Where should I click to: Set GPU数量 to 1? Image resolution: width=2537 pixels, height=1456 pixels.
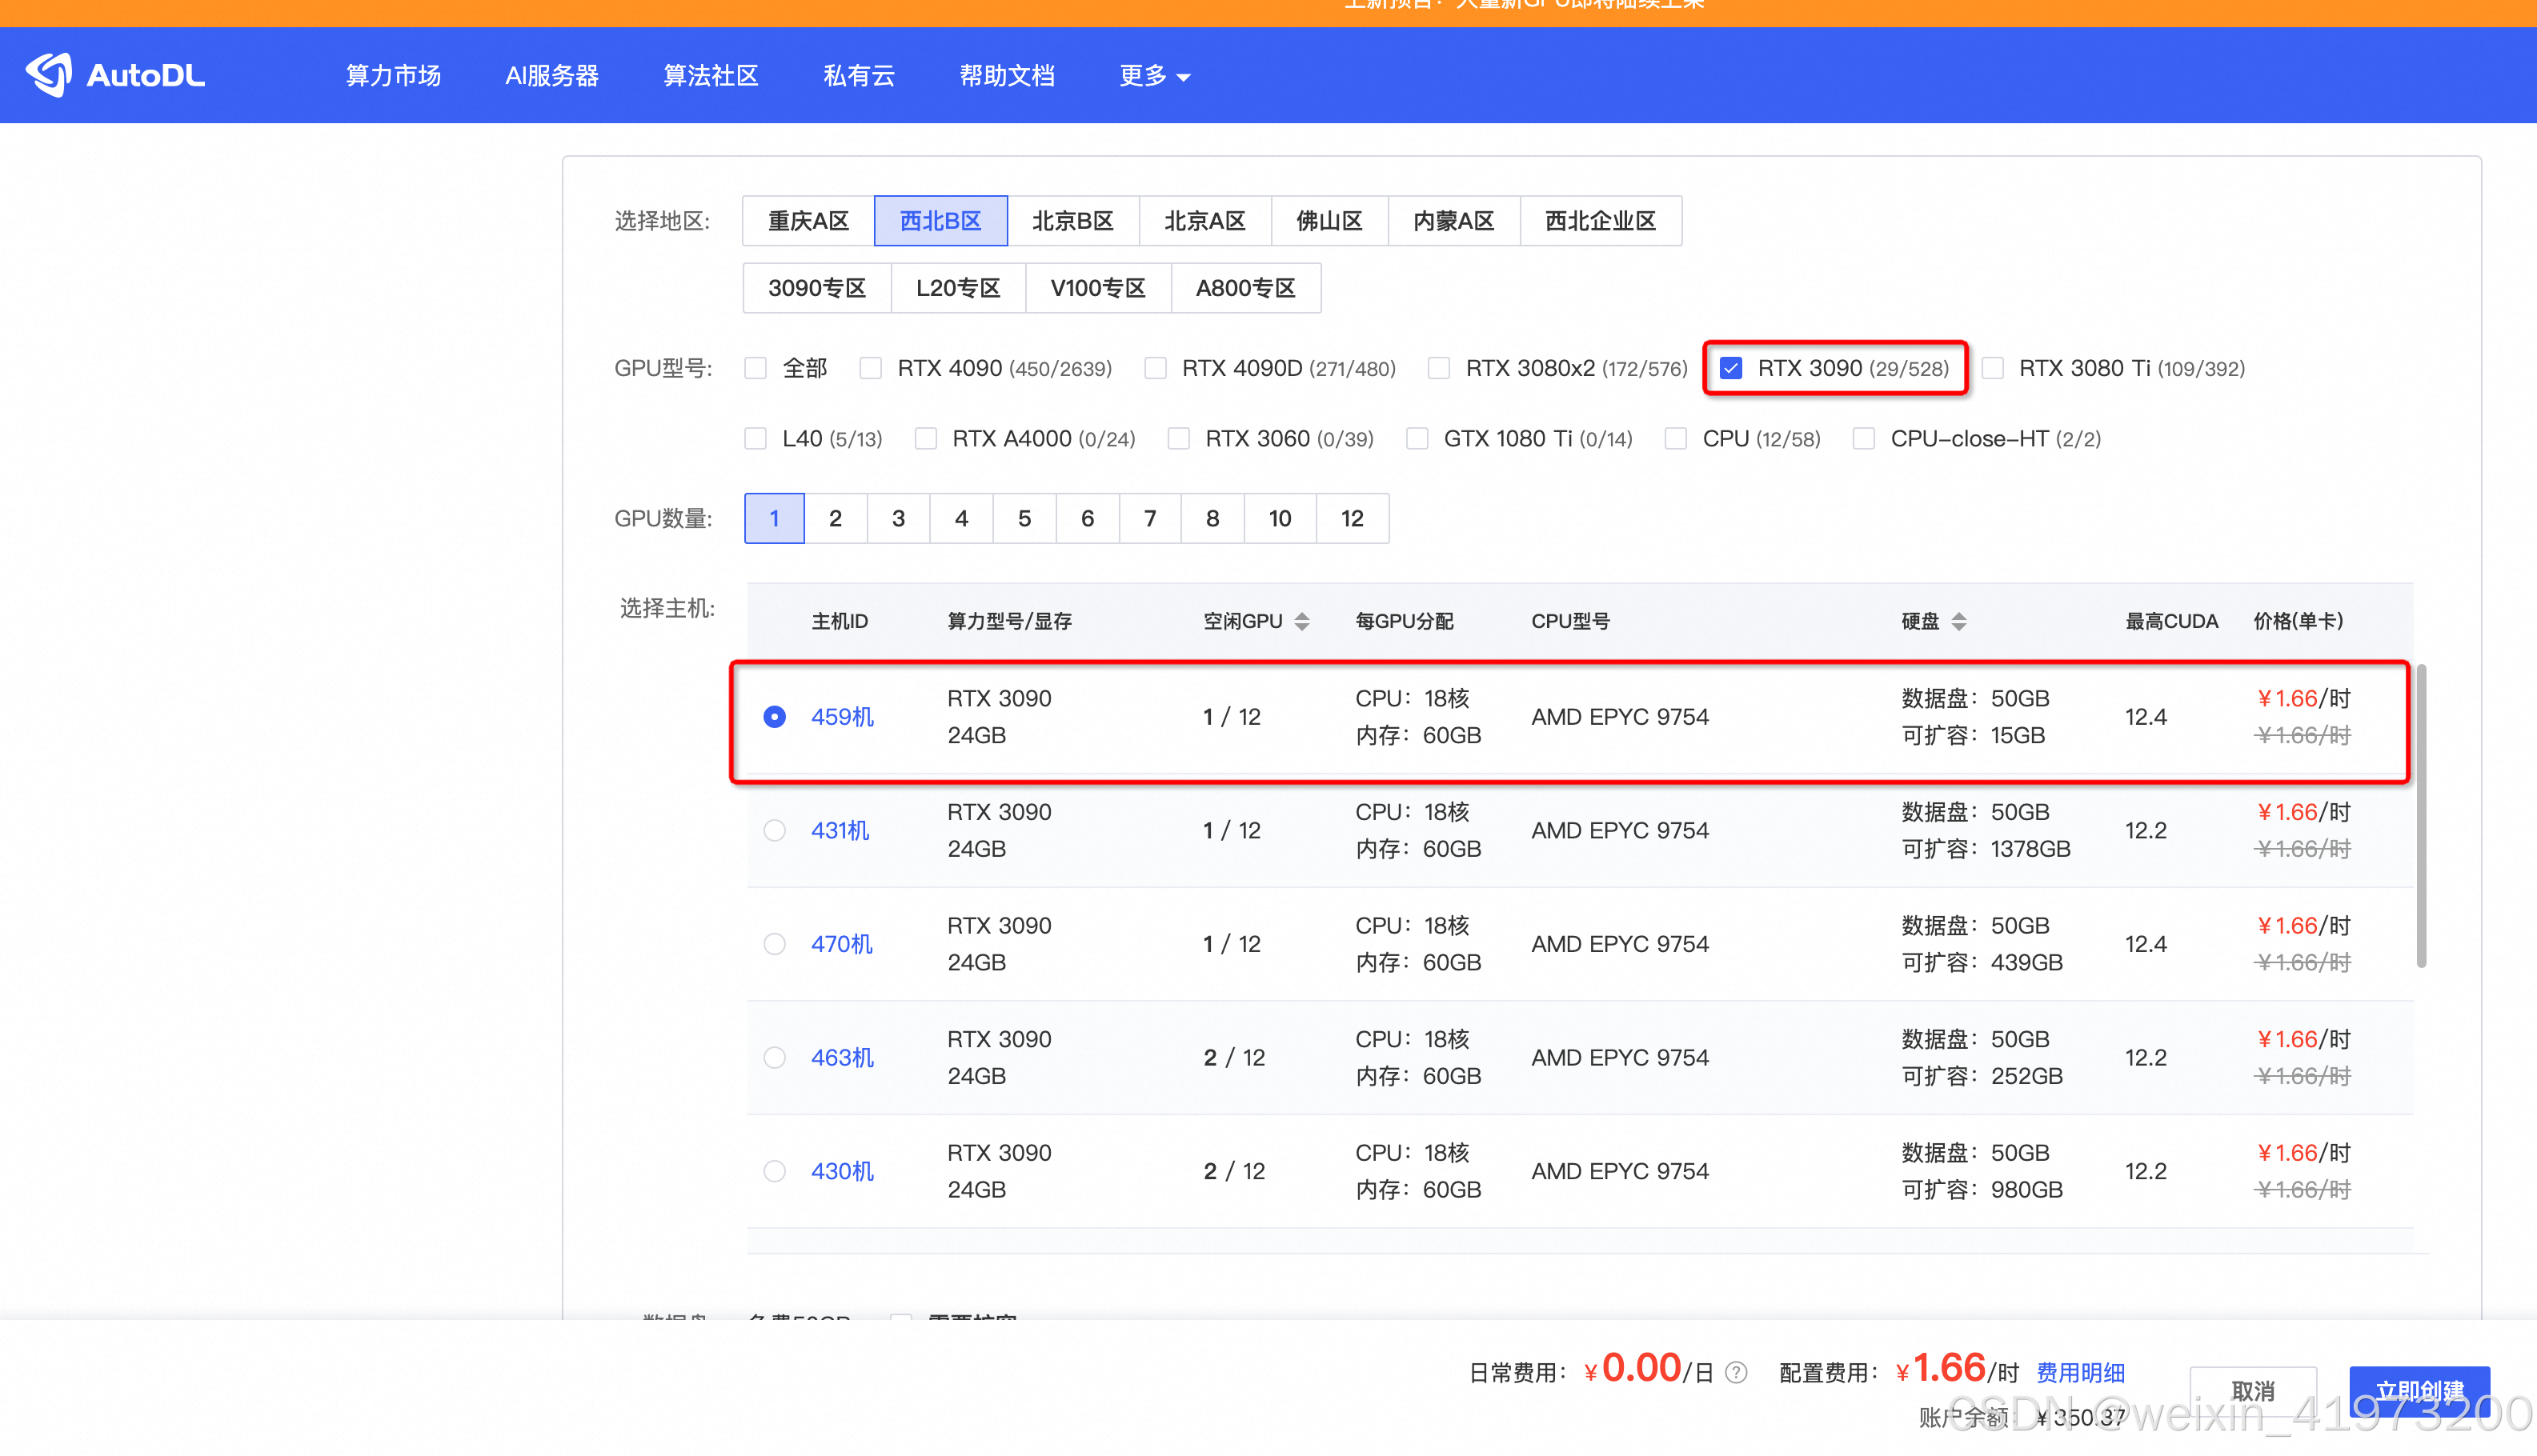[775, 518]
